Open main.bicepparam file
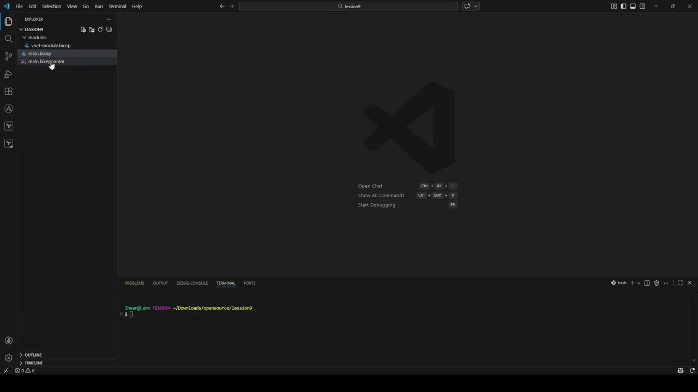 pos(46,62)
